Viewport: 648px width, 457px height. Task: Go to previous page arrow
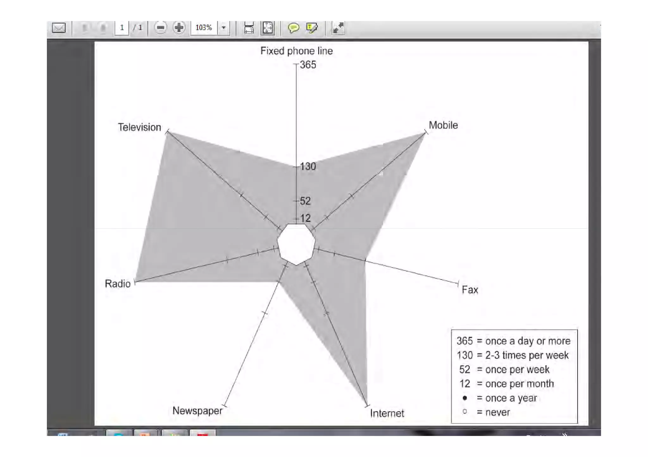[x=84, y=28]
